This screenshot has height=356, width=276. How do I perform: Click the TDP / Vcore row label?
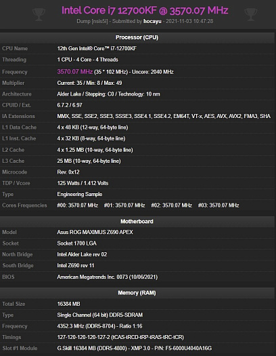[x=16, y=183]
